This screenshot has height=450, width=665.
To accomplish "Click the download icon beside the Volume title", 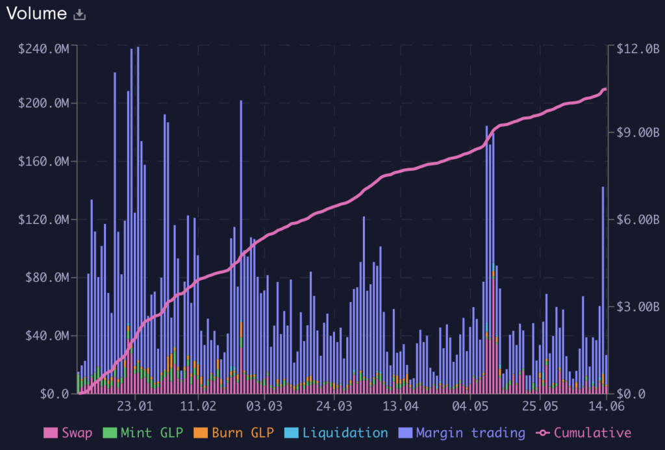I will pyautogui.click(x=79, y=14).
